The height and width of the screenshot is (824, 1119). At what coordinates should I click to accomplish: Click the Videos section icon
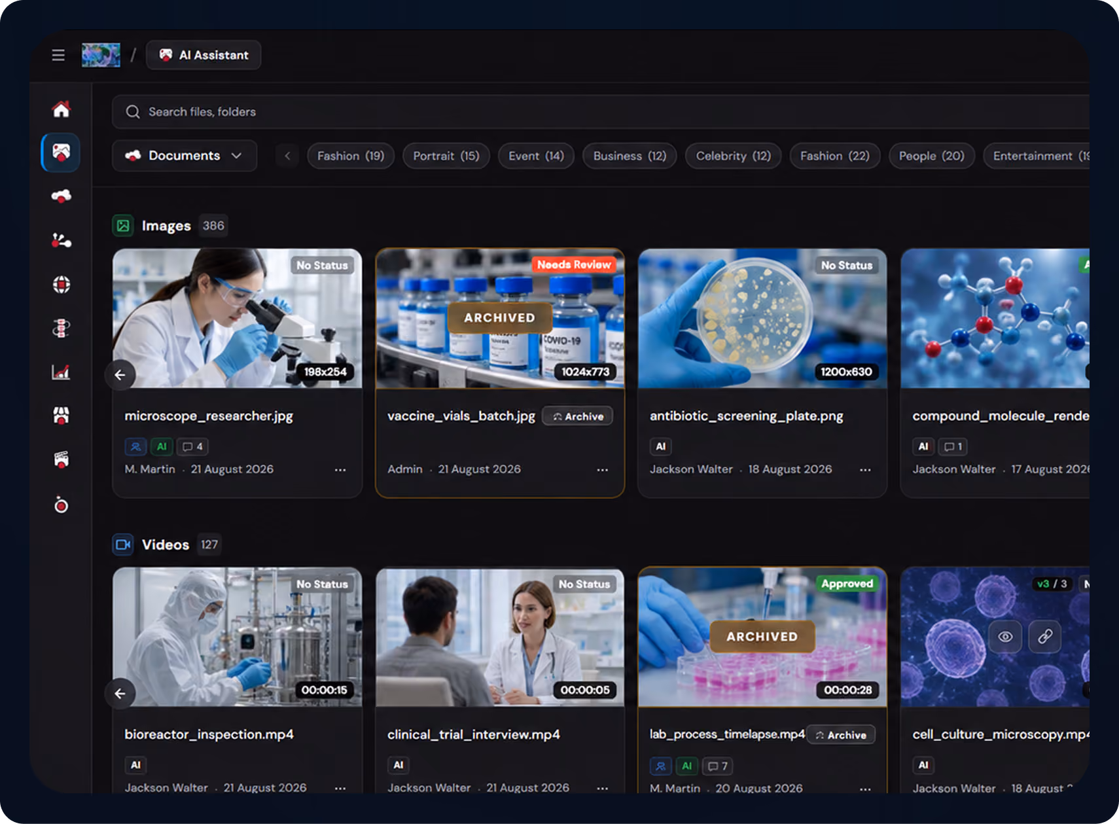(123, 545)
